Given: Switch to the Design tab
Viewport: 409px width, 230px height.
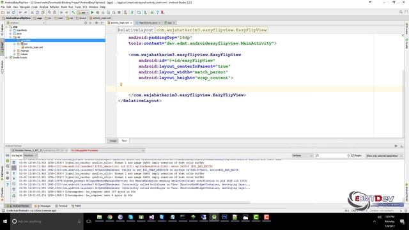Looking at the screenshot, I should tap(113, 141).
